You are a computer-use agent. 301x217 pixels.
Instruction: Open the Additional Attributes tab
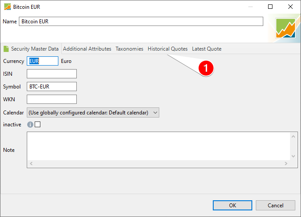point(87,49)
